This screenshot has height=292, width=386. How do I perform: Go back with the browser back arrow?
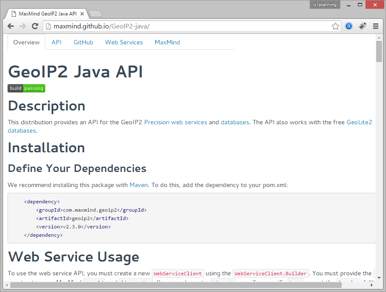(10, 26)
